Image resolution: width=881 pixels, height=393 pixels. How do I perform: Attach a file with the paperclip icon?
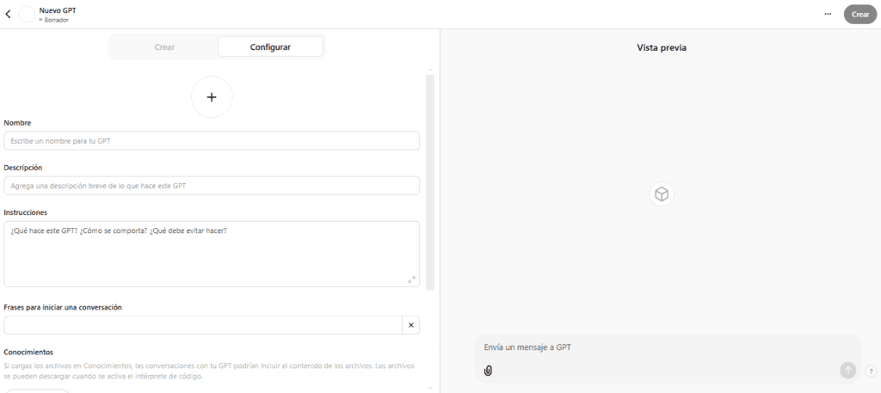tap(488, 371)
